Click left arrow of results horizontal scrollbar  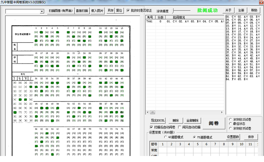[148, 112]
